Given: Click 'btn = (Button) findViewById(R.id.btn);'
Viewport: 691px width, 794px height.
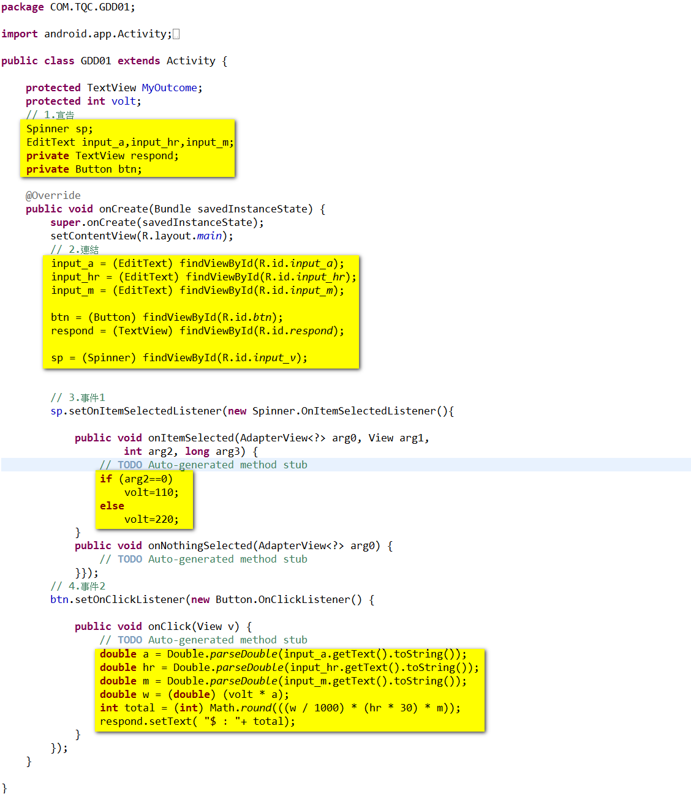Looking at the screenshot, I should click(167, 318).
